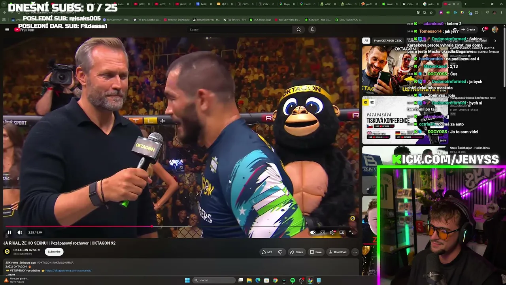Open Notepad from the taskbar
The image size is (506, 285).
click(x=319, y=280)
